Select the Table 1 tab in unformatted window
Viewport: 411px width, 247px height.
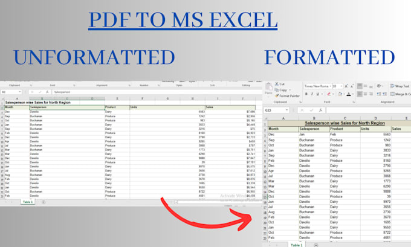[x=28, y=202]
